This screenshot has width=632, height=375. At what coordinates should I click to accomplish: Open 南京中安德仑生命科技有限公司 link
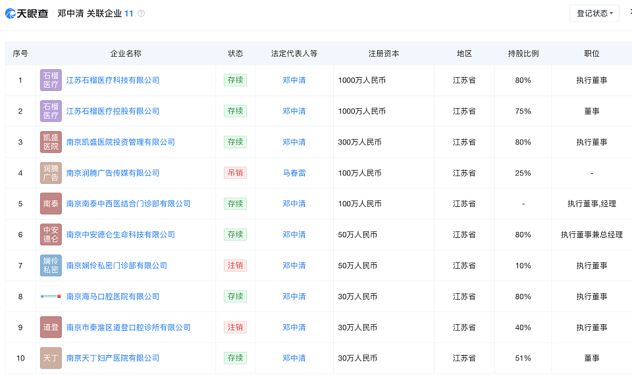click(x=120, y=235)
